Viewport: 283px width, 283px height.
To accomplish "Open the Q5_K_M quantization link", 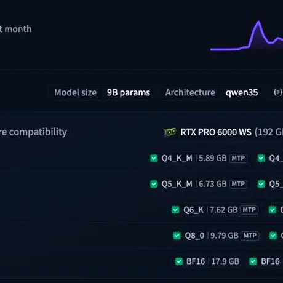I will (177, 184).
